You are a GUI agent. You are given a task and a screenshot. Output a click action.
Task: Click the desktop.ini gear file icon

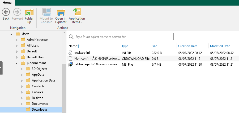70,53
